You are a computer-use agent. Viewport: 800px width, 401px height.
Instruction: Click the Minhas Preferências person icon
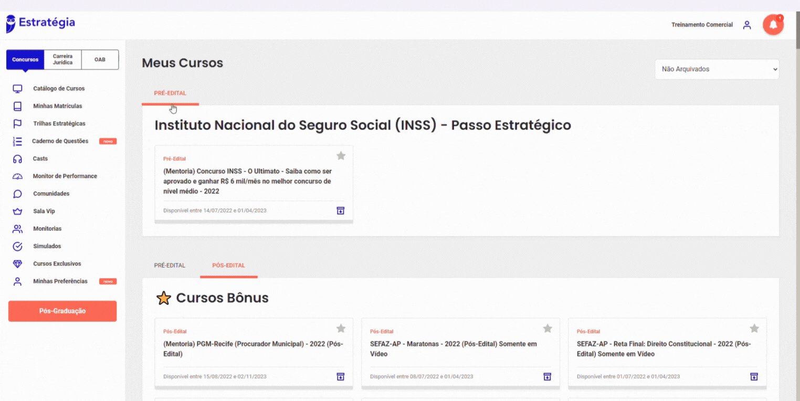tap(17, 281)
